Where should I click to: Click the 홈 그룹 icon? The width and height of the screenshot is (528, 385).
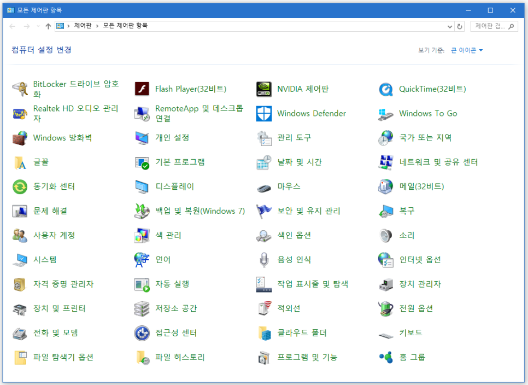click(x=386, y=357)
